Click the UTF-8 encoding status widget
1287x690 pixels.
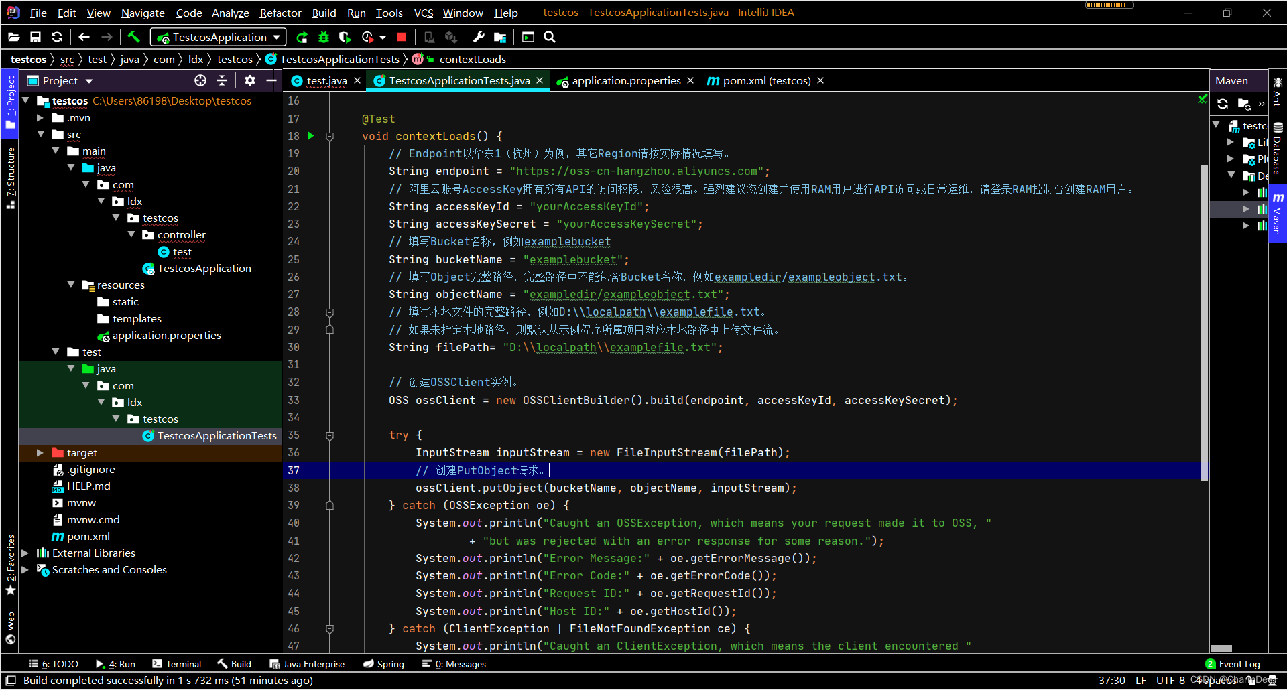(x=1170, y=681)
